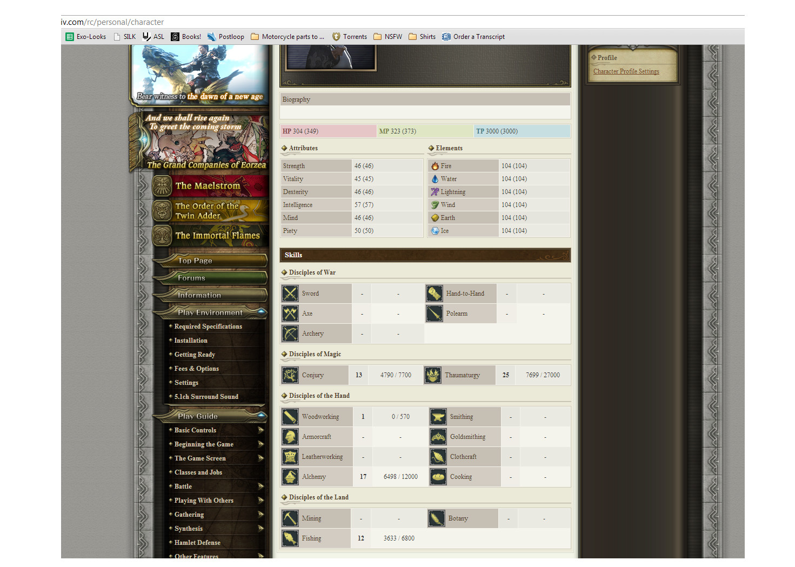Click the Armorcraft skill icon
Viewport: 795px width, 567px height.
[290, 437]
